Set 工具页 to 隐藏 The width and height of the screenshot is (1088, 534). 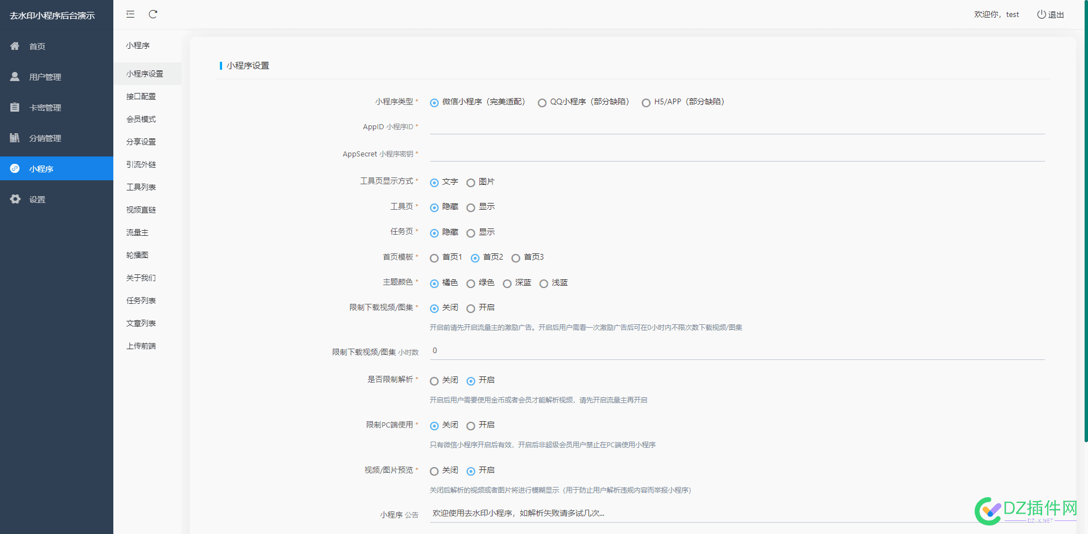coord(434,207)
